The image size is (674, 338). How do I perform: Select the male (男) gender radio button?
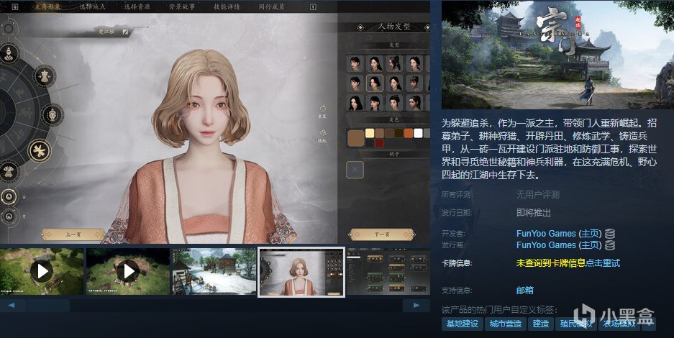(x=9, y=216)
